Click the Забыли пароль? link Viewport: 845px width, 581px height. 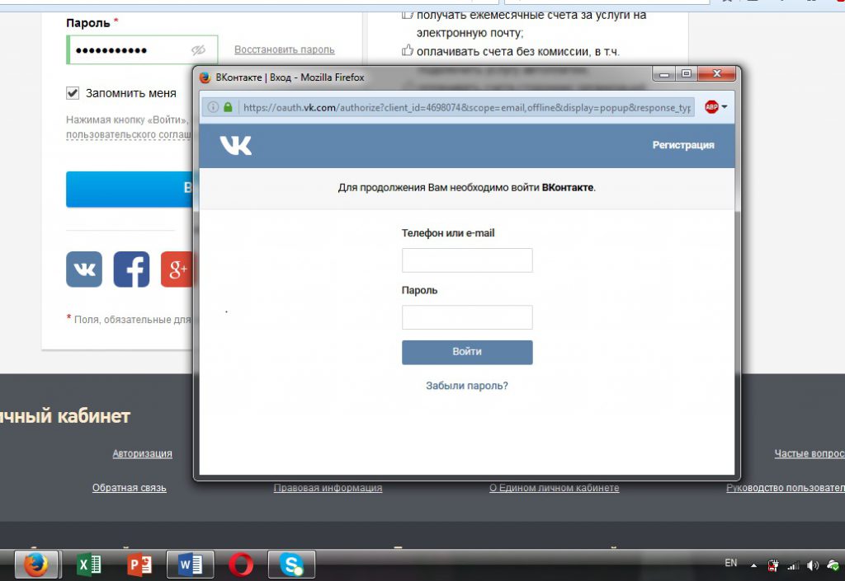pos(466,386)
